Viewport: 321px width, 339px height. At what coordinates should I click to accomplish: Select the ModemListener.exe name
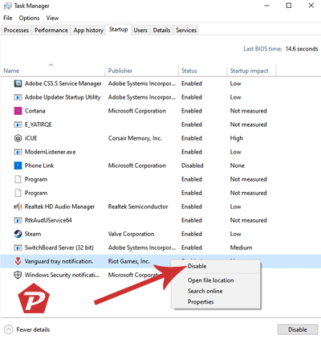pos(51,152)
